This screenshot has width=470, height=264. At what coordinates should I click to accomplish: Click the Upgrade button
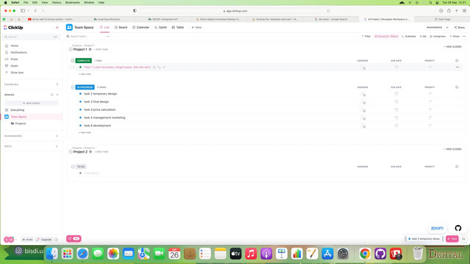tap(44, 240)
